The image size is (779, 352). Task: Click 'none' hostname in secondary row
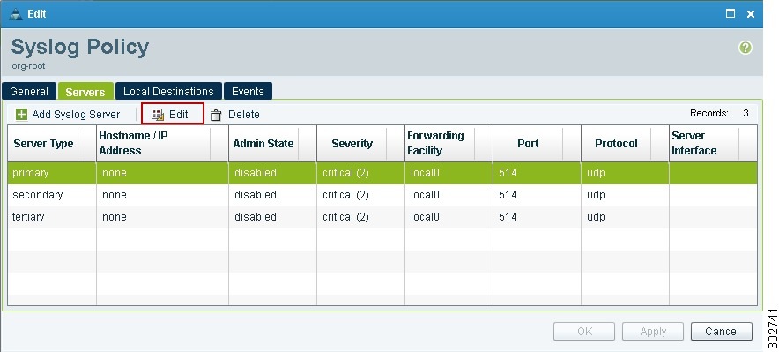click(x=115, y=195)
